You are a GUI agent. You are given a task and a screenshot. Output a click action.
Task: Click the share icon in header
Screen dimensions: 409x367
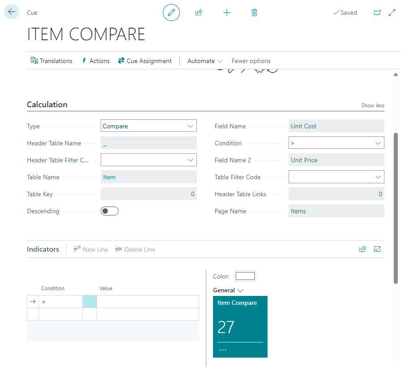tap(199, 13)
